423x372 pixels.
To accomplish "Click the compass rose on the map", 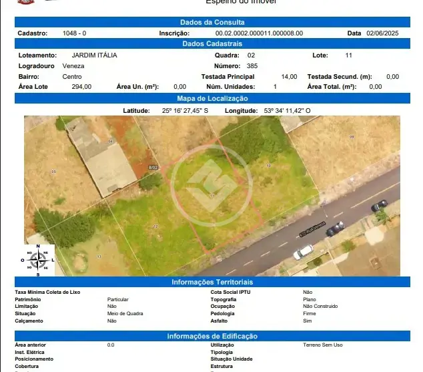I will pos(38,260).
